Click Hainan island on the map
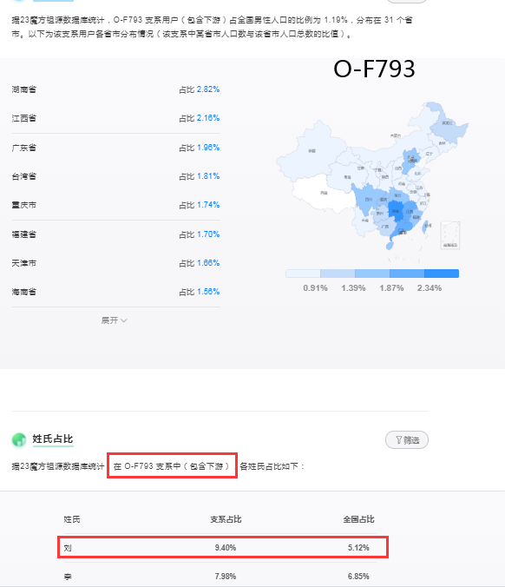Viewport: 505px width, 587px height. tap(390, 246)
